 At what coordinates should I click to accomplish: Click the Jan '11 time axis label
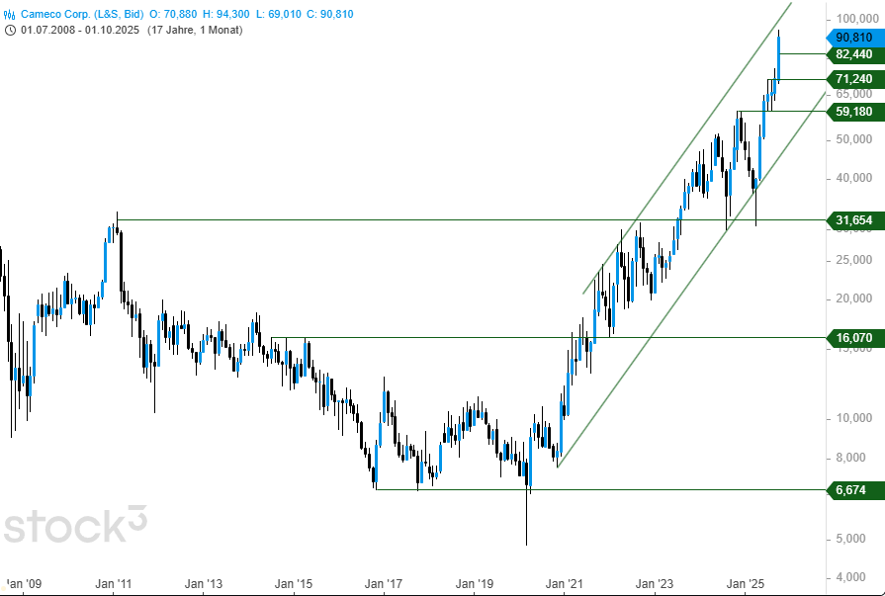114,583
